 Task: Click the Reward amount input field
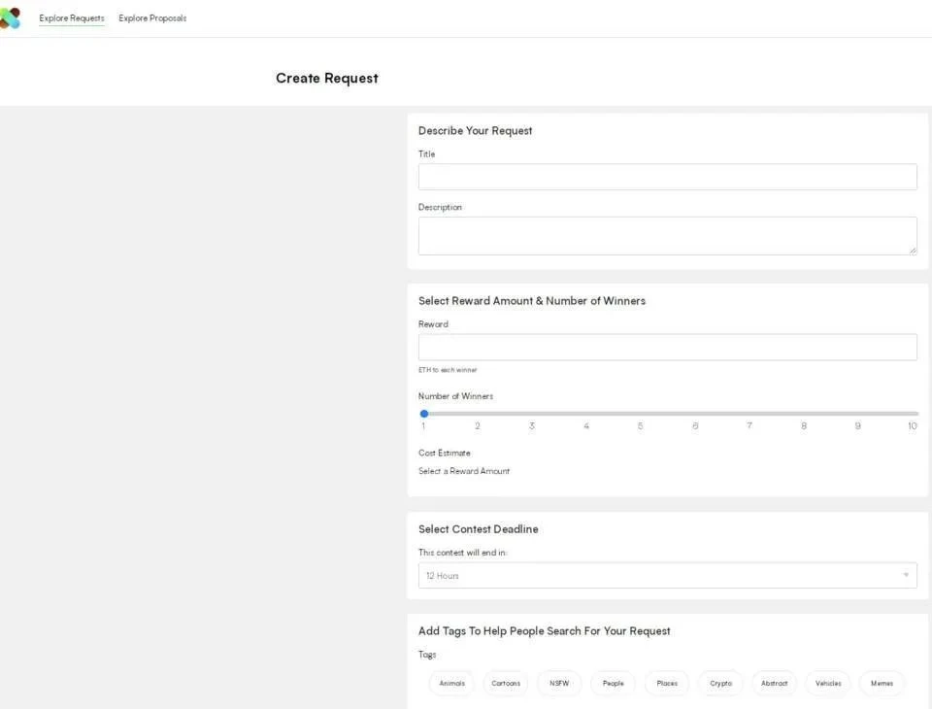667,348
